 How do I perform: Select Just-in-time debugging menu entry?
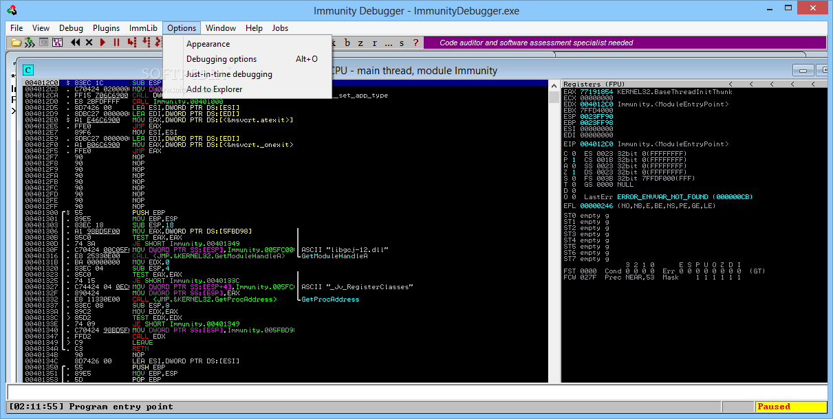[x=248, y=74]
